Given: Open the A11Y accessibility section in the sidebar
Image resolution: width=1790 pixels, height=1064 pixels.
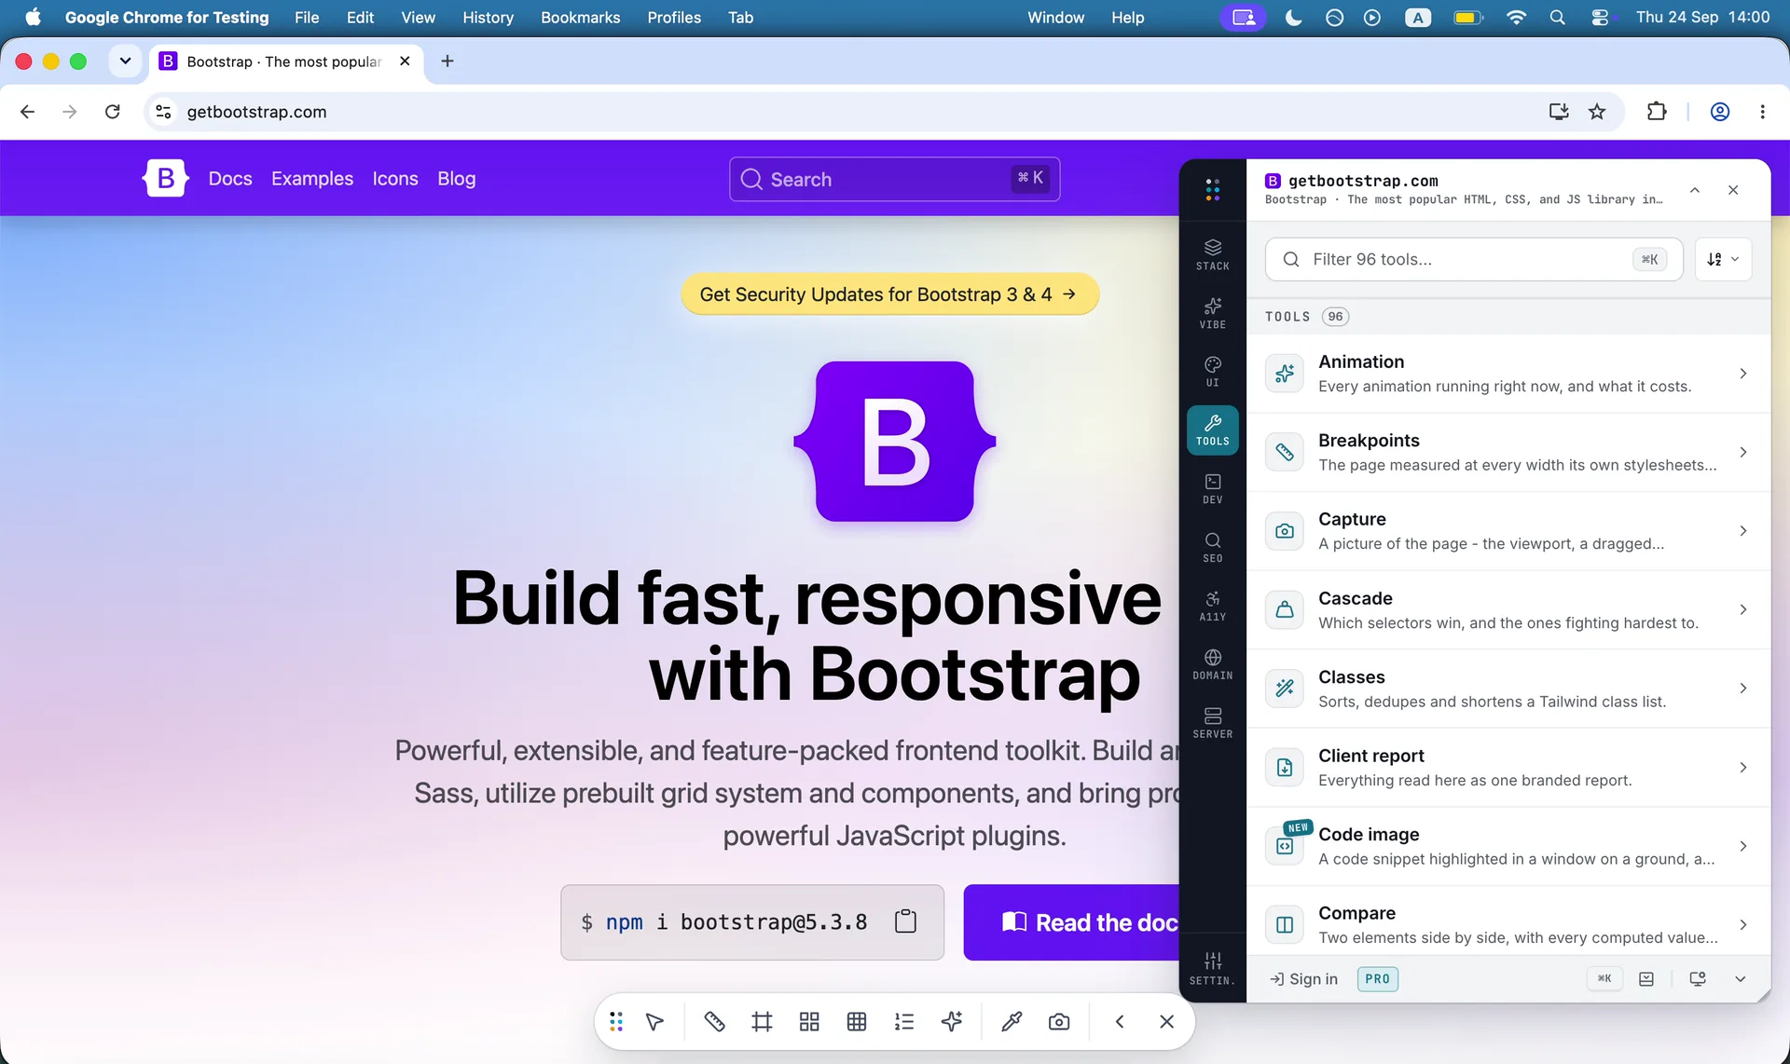Looking at the screenshot, I should [x=1212, y=607].
